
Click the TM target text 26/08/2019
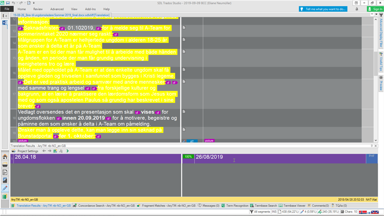click(209, 157)
